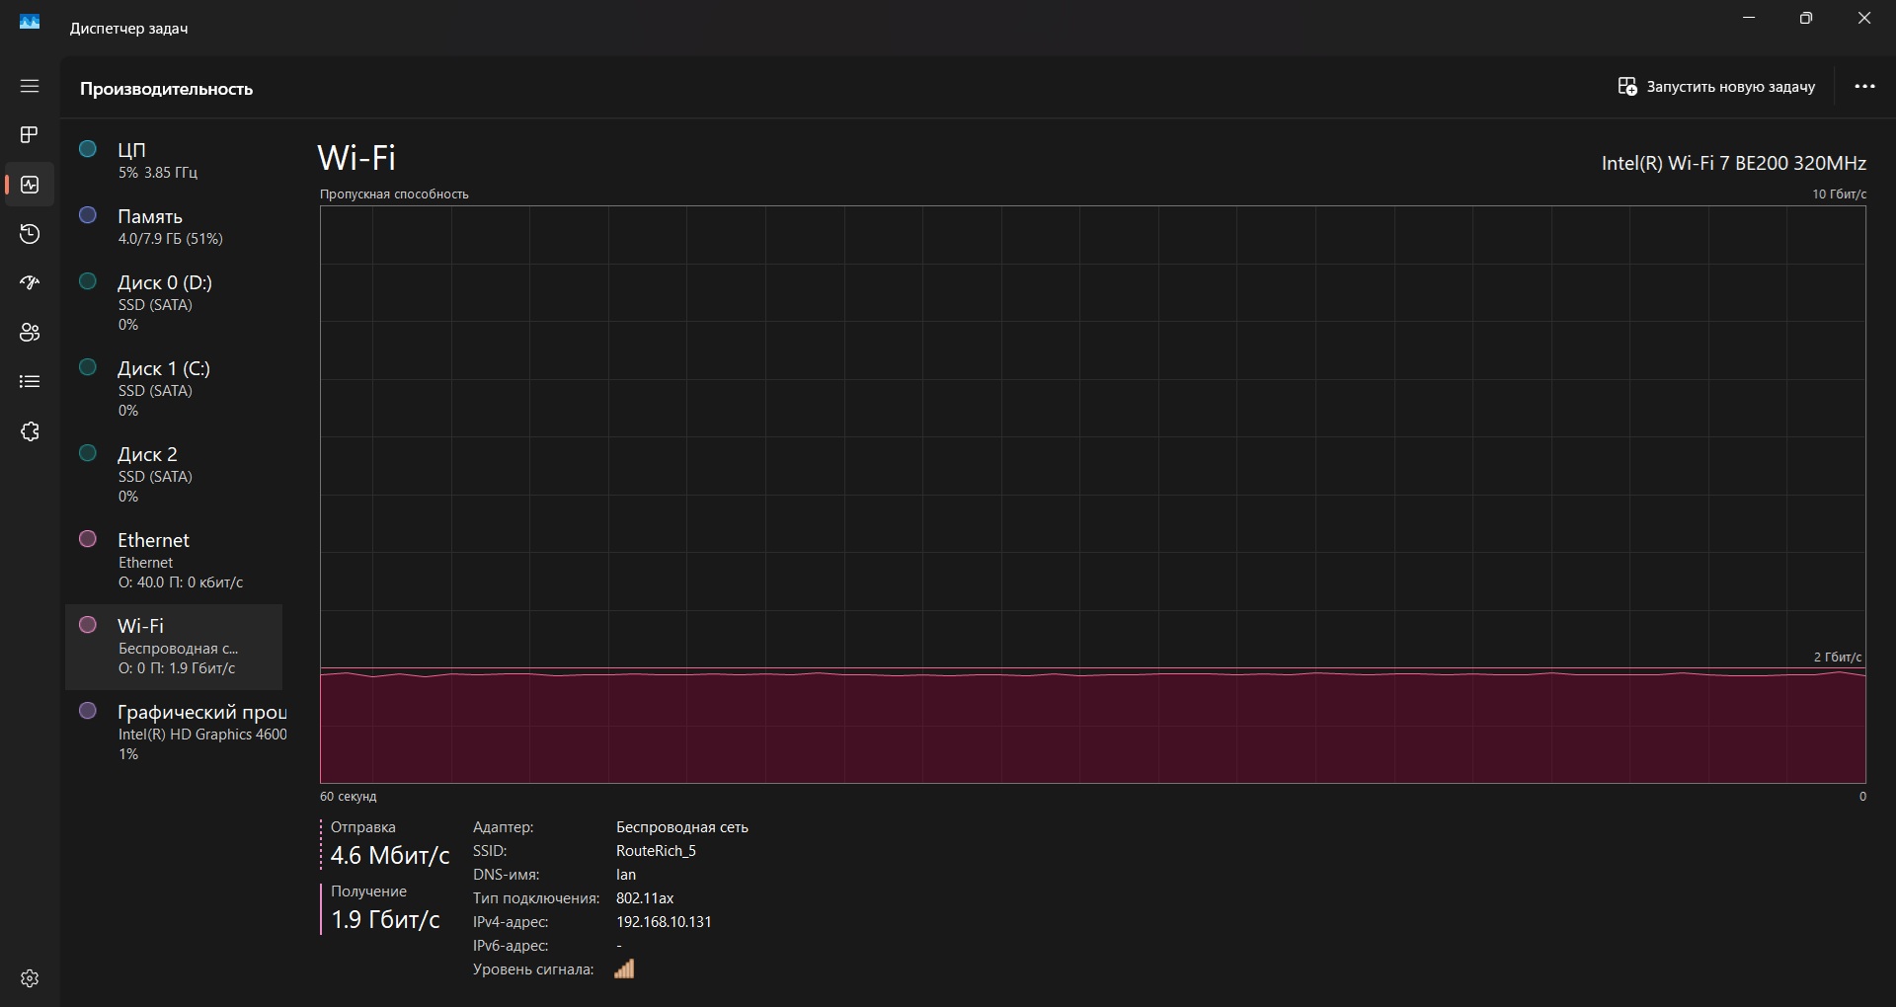This screenshot has height=1007, width=1896.
Task: Click the Intel(R) Wi-Fi 7 BE200 320MHz adapter name
Action: (x=1734, y=164)
